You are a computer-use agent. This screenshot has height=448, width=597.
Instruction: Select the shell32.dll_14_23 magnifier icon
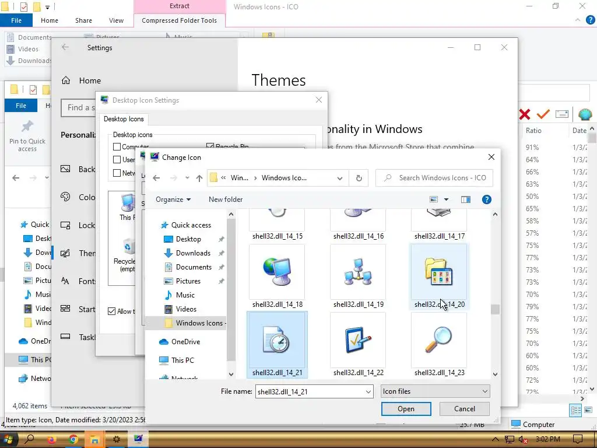[438, 340]
